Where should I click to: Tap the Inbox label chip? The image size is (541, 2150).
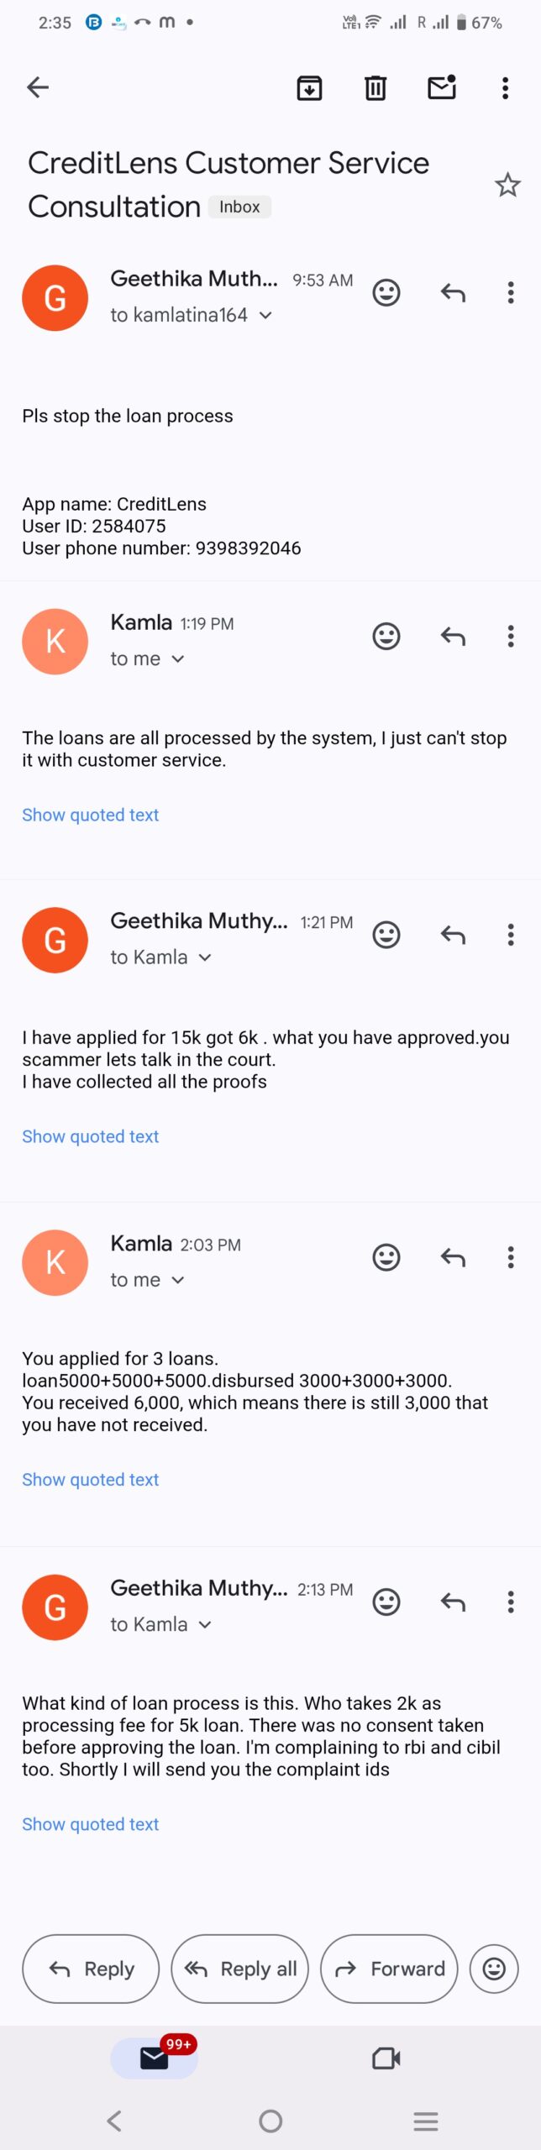point(239,207)
